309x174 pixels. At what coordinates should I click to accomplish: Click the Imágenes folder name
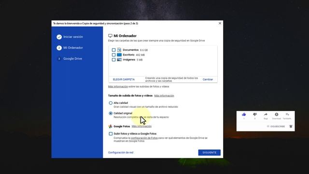point(129,59)
